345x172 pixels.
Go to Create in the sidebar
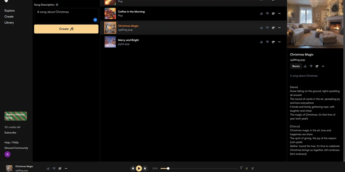(9, 16)
